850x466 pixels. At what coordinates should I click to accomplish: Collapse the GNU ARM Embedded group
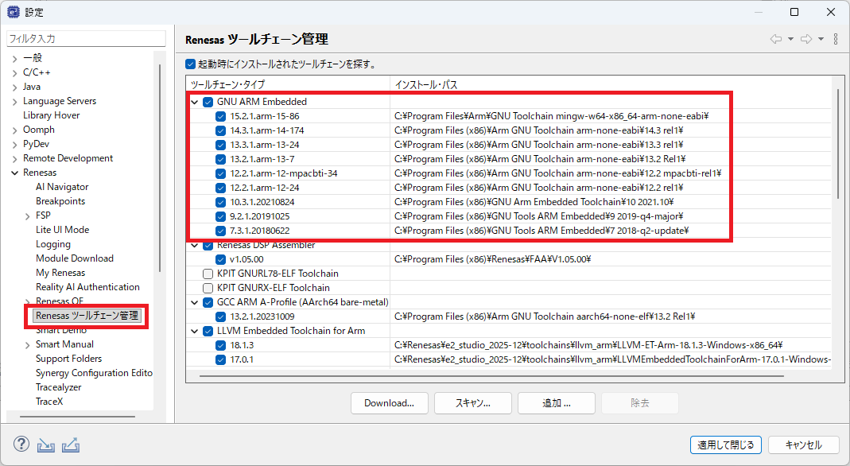[x=195, y=102]
